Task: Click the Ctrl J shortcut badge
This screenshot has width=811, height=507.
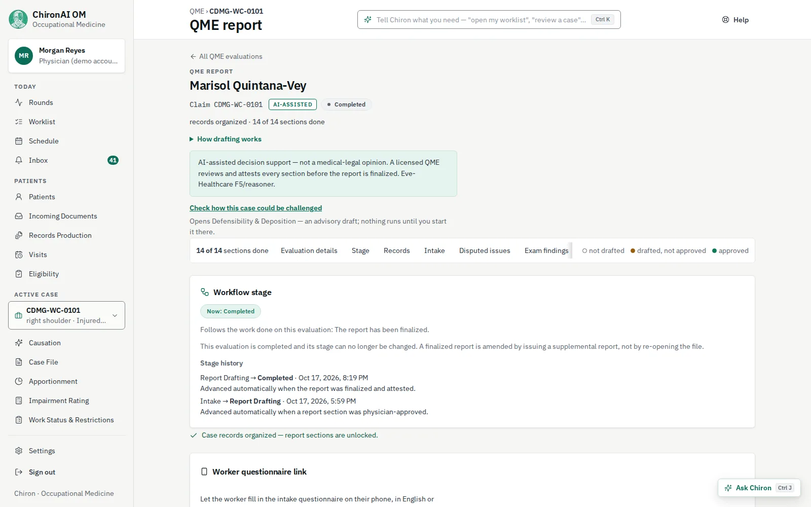Action: [785, 488]
